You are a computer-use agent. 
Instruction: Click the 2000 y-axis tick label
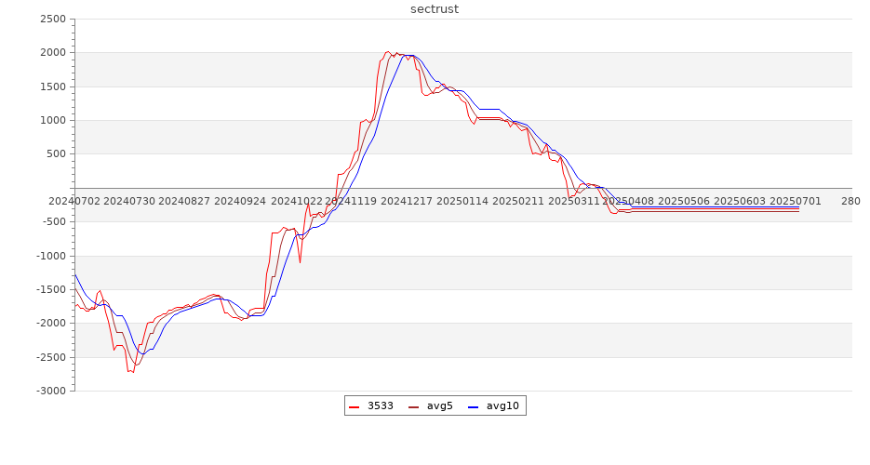coord(53,53)
